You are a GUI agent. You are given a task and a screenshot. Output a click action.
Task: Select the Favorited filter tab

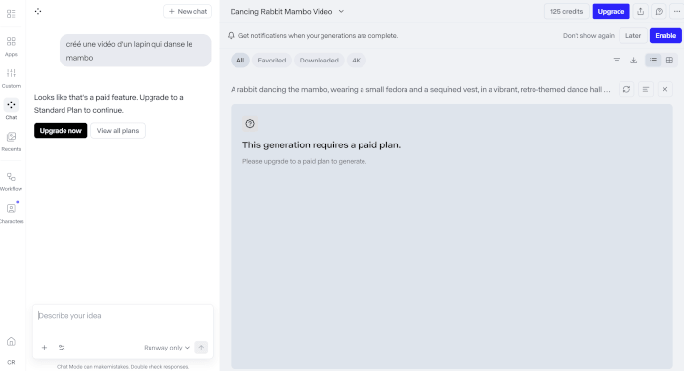pyautogui.click(x=272, y=61)
